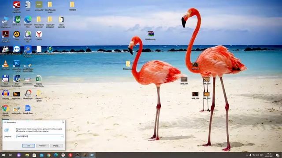Viewport: 282px width, 158px height.
Task: Open the notification center
Action: tap(278, 155)
